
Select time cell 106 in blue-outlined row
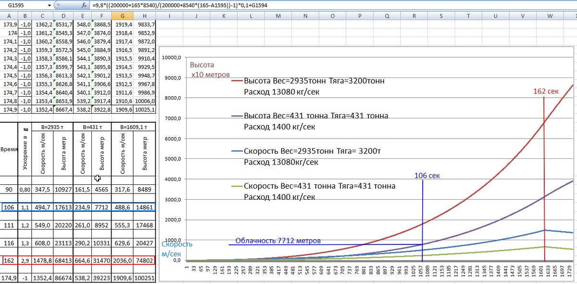pyautogui.click(x=9, y=207)
